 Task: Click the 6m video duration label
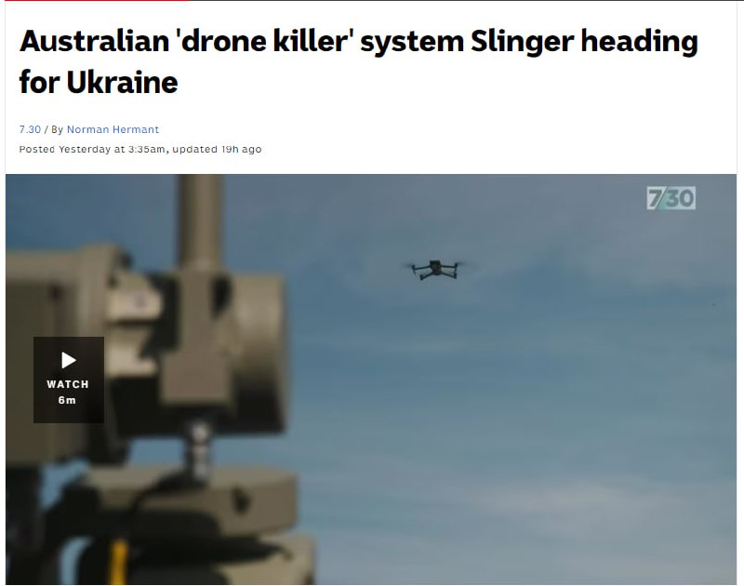pos(67,400)
